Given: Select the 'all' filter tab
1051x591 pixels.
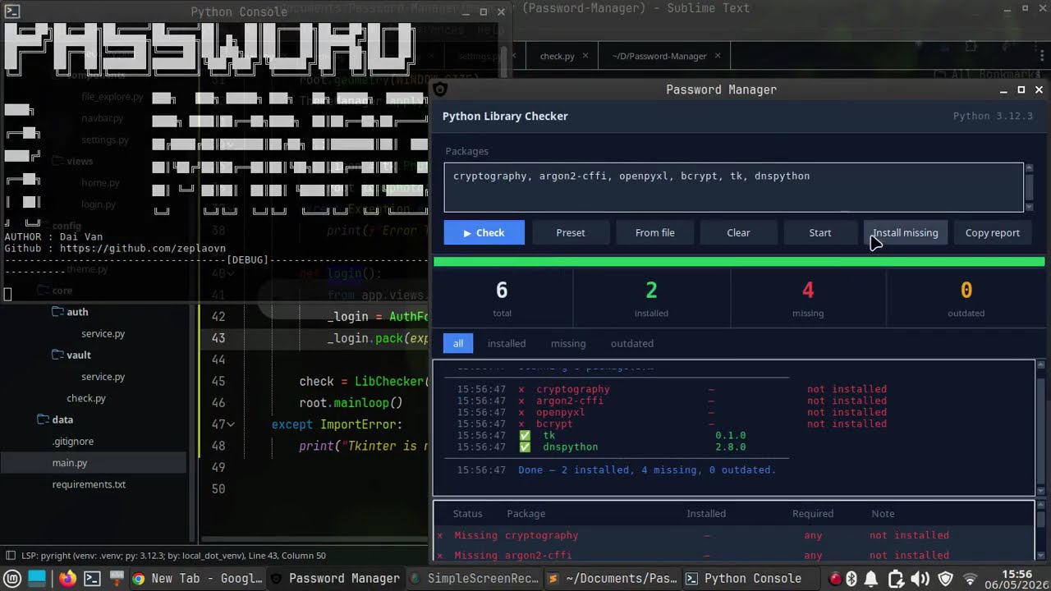Looking at the screenshot, I should click(x=458, y=343).
